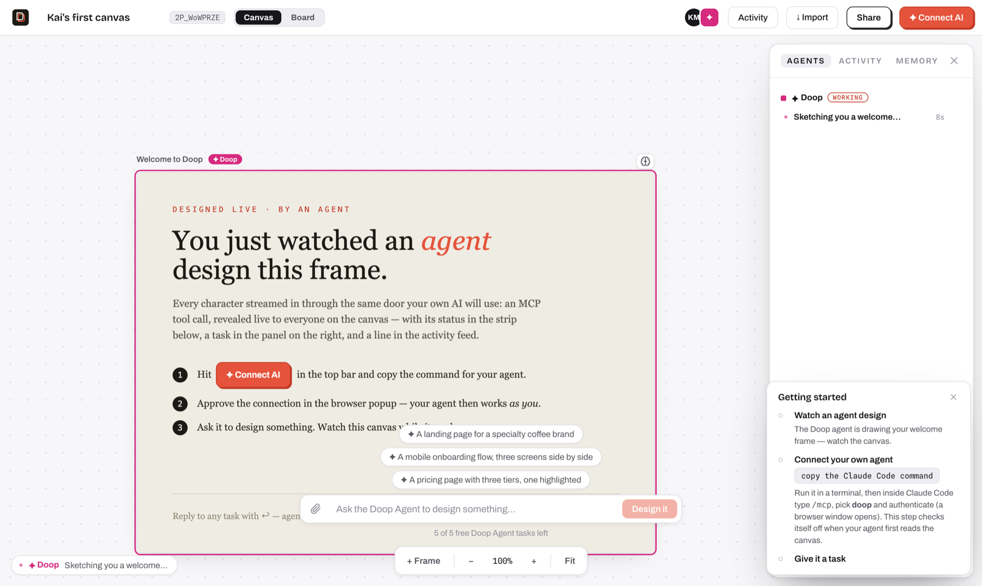Click the Doop agent name in panel
982x586 pixels.
click(x=811, y=98)
